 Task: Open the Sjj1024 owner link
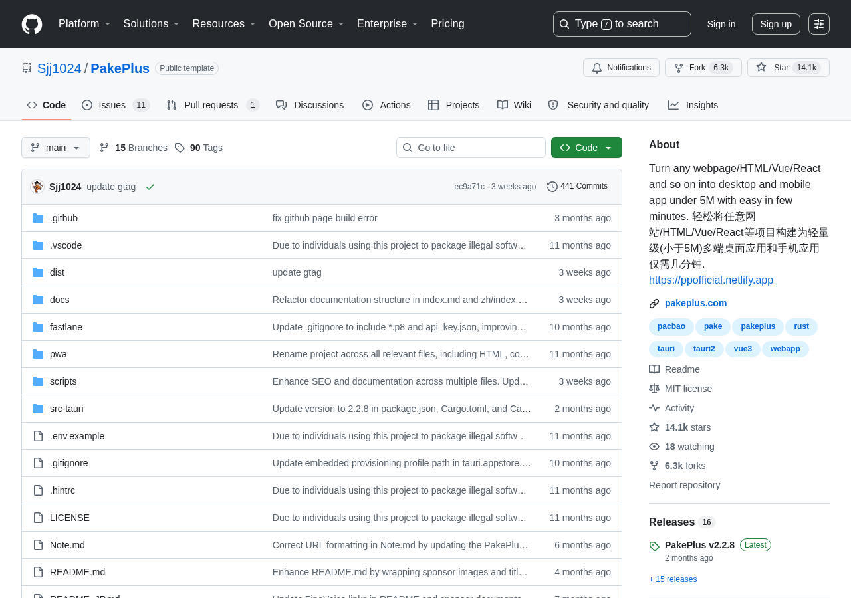coord(59,68)
